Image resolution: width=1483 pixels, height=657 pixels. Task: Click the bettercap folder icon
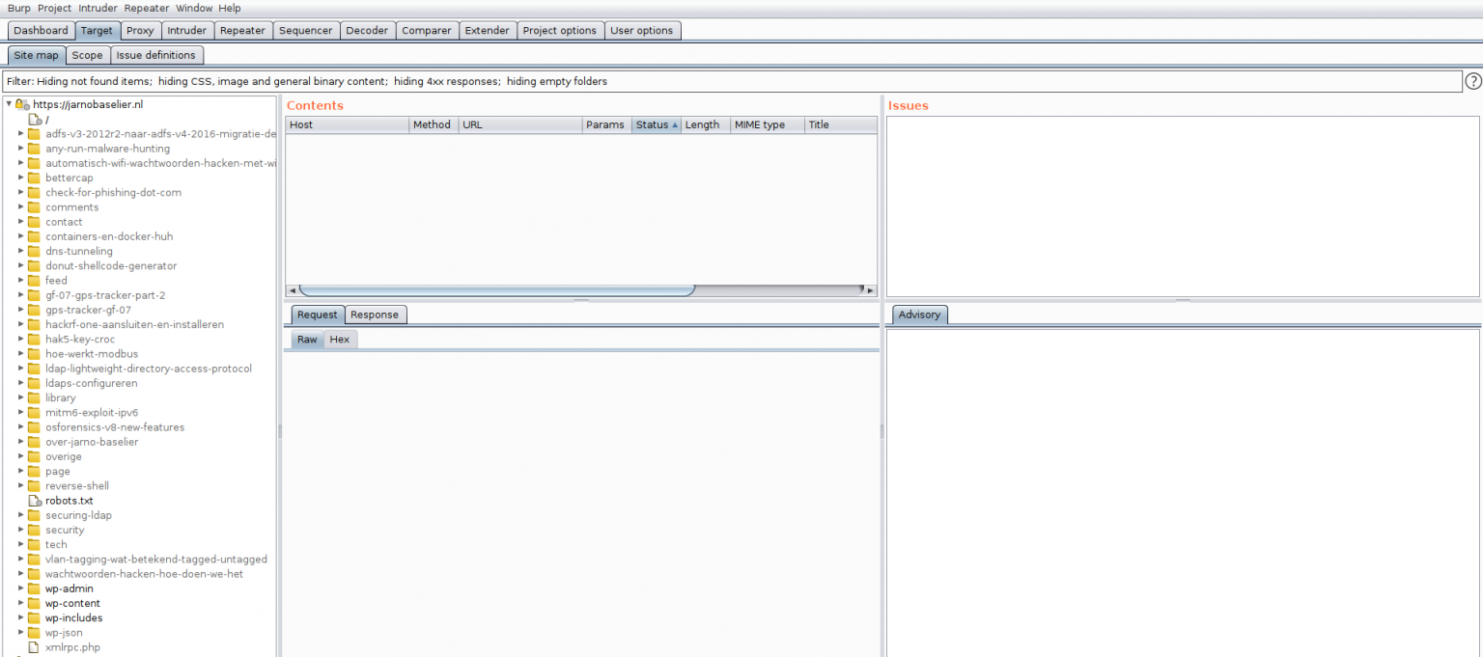coord(34,178)
